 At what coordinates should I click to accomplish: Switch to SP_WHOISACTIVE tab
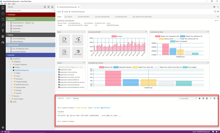pos(121,17)
